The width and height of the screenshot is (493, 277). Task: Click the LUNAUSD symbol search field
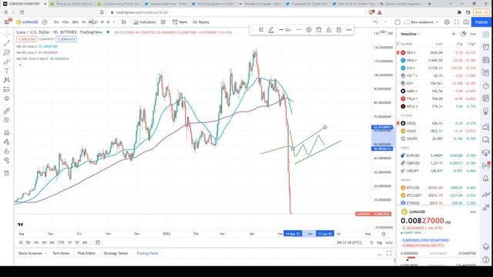[28, 22]
